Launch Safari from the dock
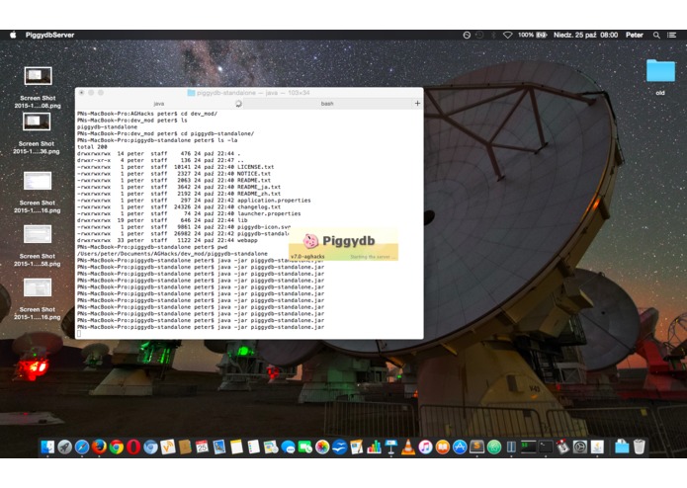Screen dimensions: 687x488 [82, 447]
